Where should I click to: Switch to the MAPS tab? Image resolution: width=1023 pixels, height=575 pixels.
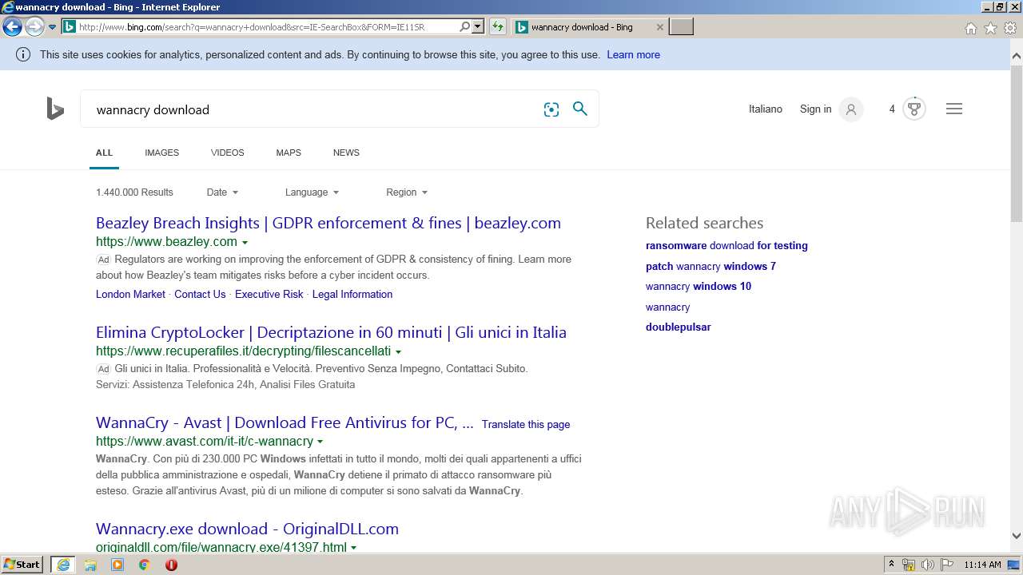pos(289,153)
